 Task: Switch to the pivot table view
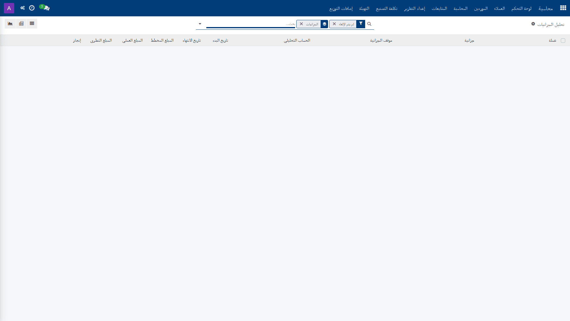(x=21, y=23)
